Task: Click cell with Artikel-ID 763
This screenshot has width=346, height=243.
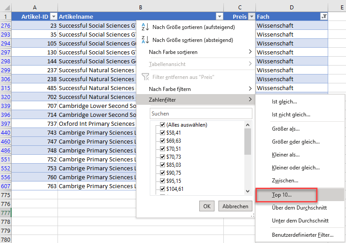Action: [x=35, y=186]
